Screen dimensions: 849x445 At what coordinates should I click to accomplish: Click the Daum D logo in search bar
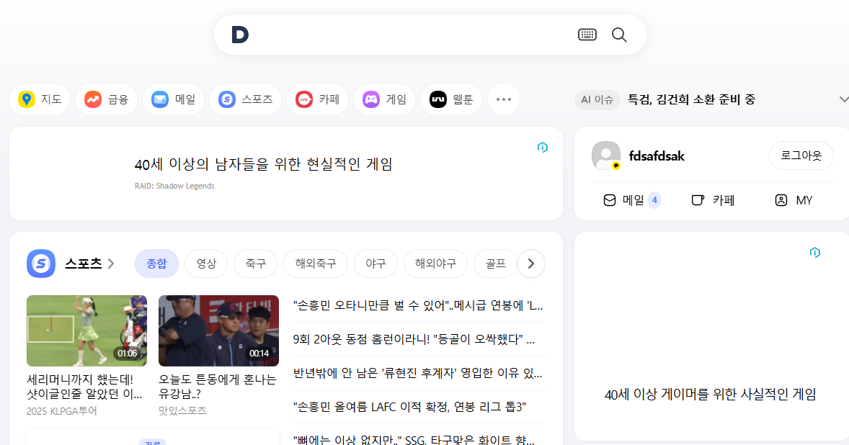pos(240,35)
